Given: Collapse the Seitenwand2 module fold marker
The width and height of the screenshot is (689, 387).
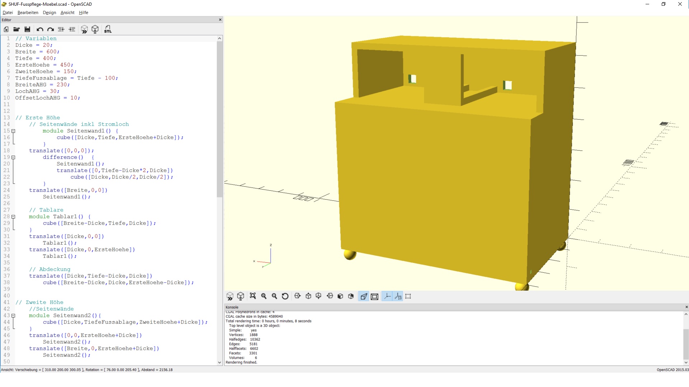Looking at the screenshot, I should point(13,316).
